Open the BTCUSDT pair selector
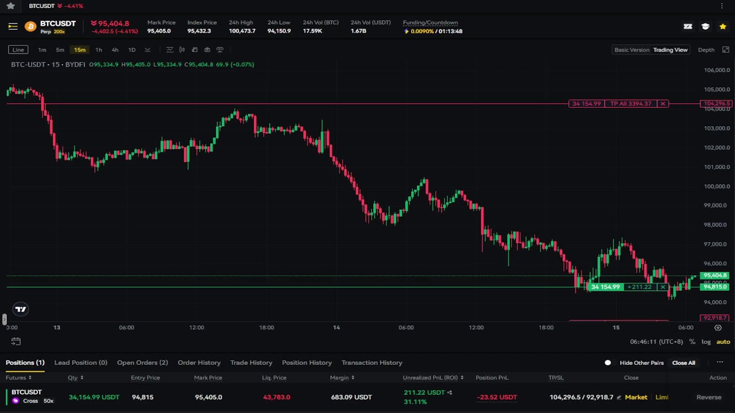This screenshot has height=413, width=735. 57,24
